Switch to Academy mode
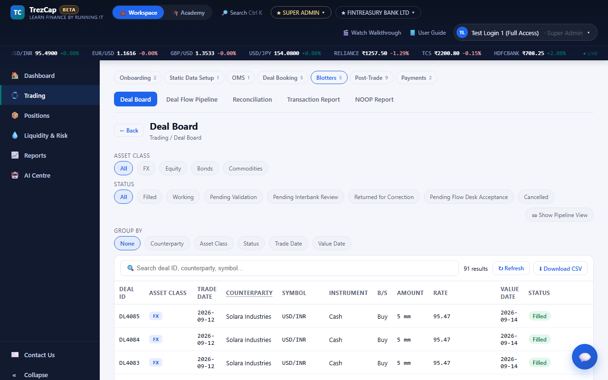The width and height of the screenshot is (608, 380). click(189, 13)
